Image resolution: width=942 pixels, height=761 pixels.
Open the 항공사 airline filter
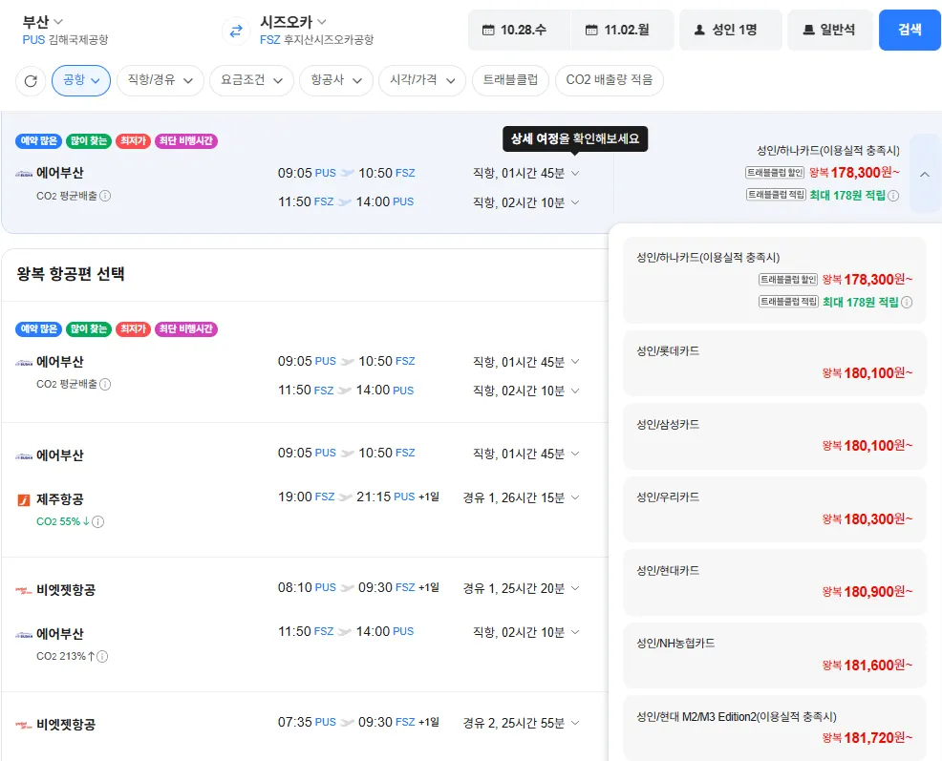pos(336,80)
